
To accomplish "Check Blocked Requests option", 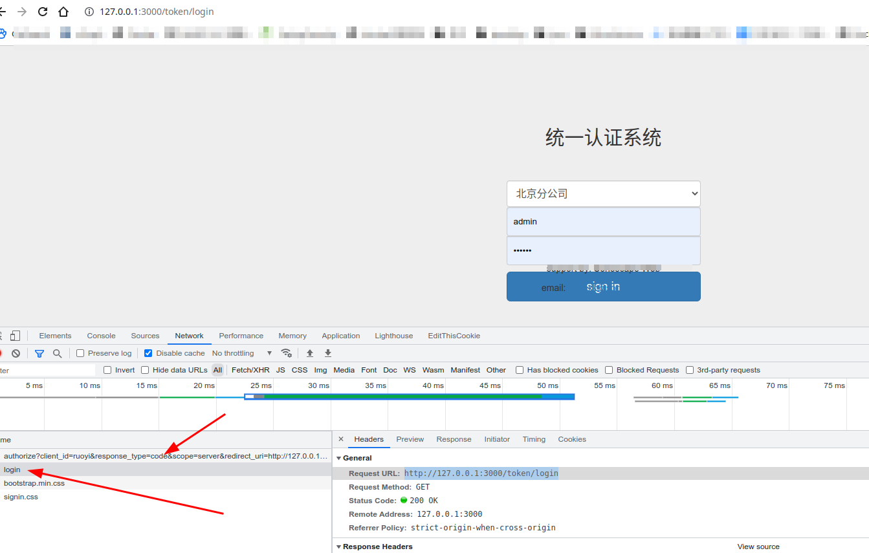I will (609, 370).
